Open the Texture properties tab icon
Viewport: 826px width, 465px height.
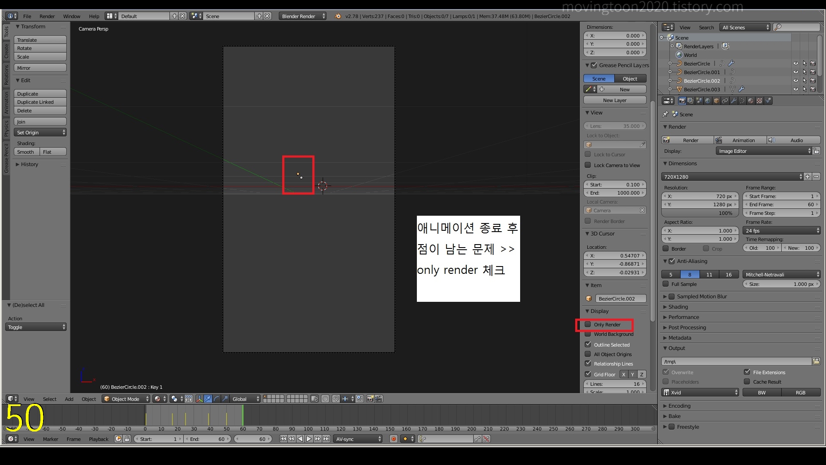tap(759, 101)
